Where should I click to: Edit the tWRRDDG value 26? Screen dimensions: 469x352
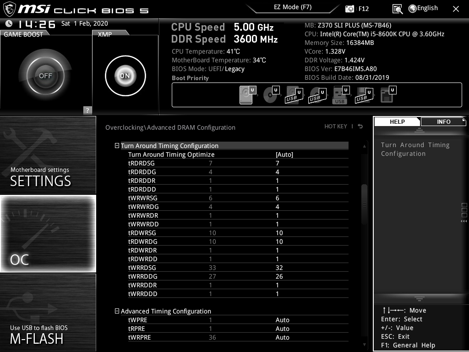click(279, 276)
